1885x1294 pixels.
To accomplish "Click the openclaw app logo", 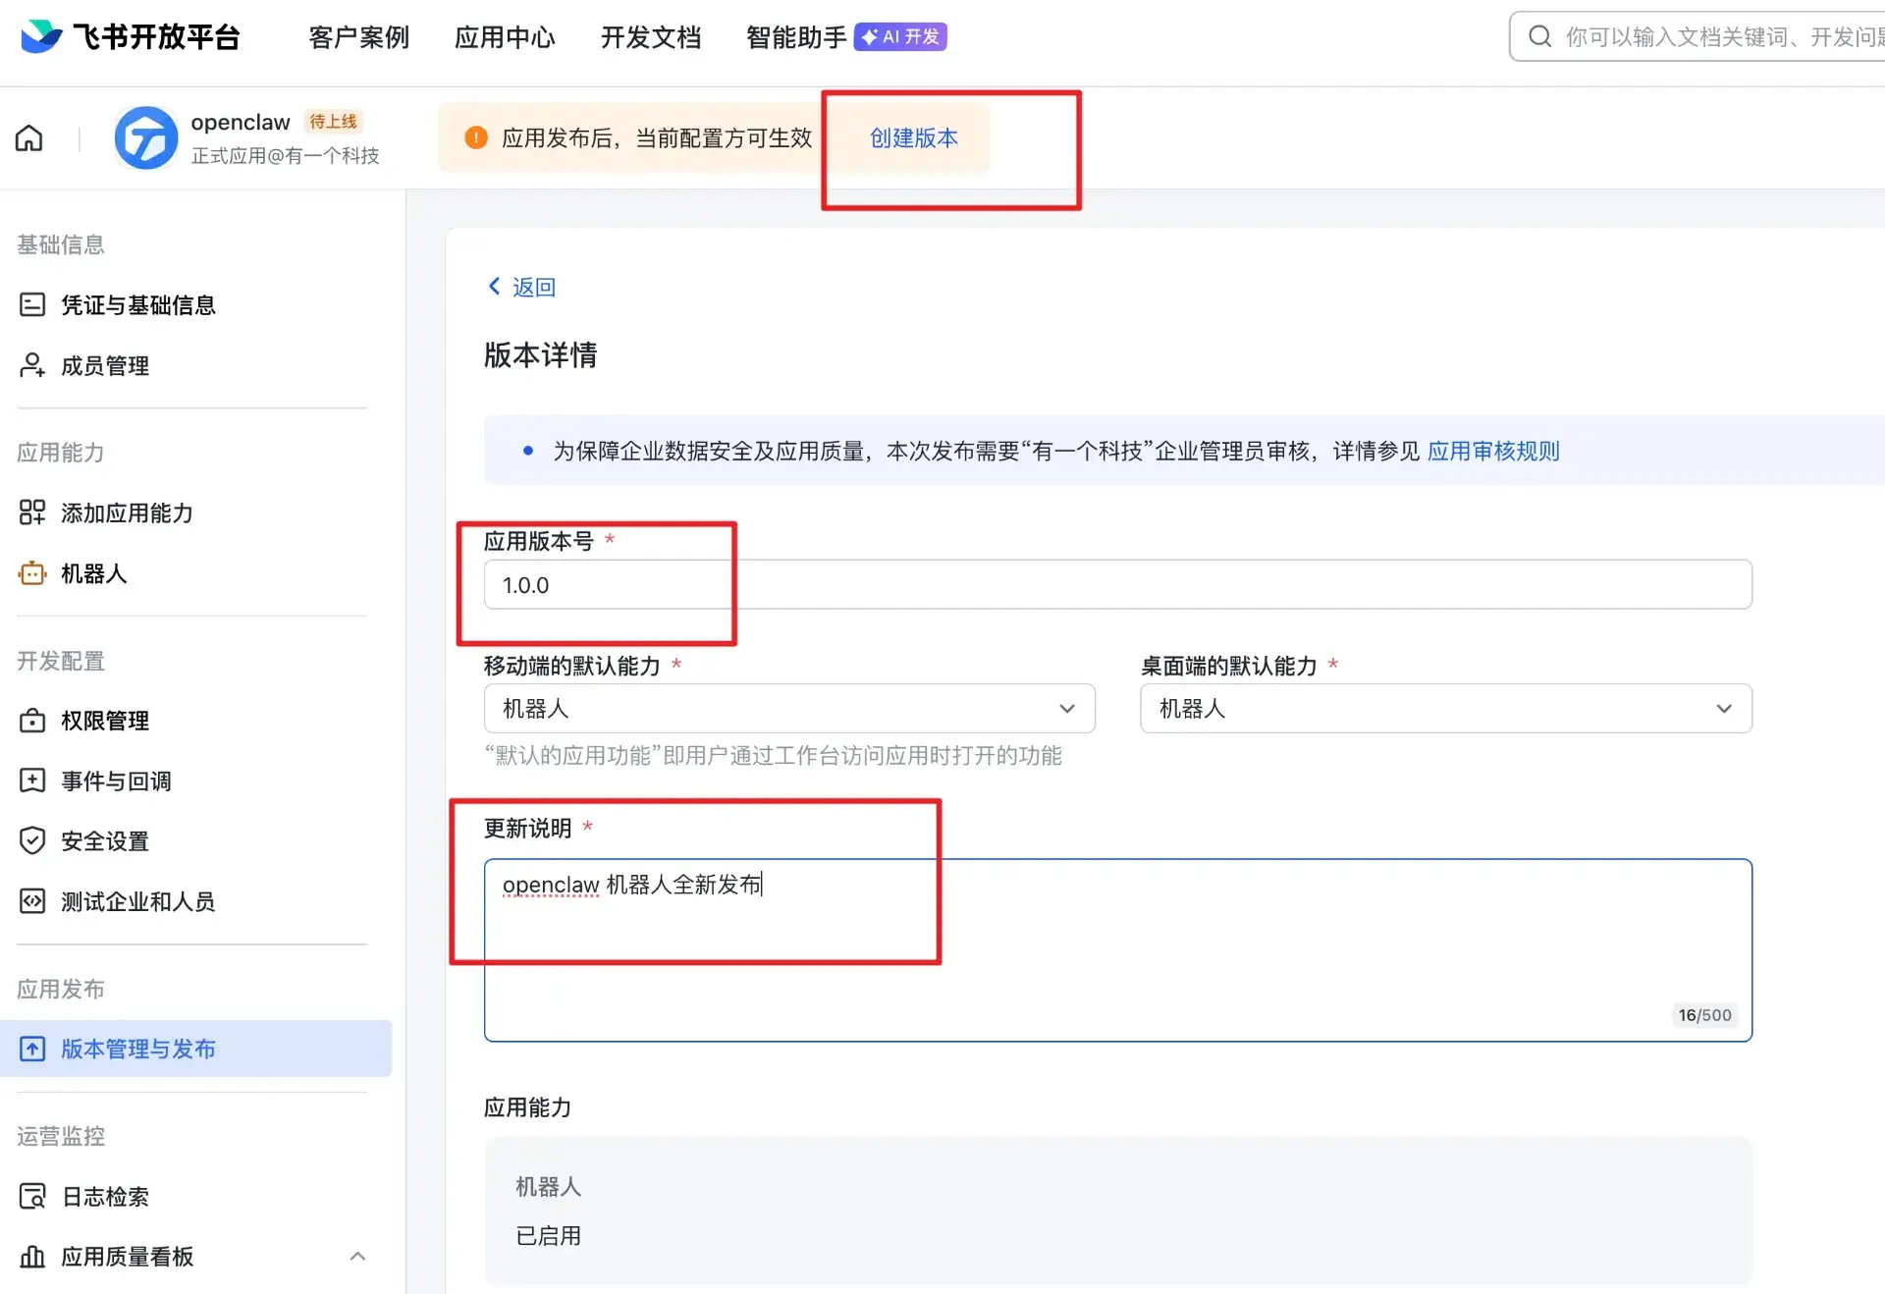I will pos(145,138).
